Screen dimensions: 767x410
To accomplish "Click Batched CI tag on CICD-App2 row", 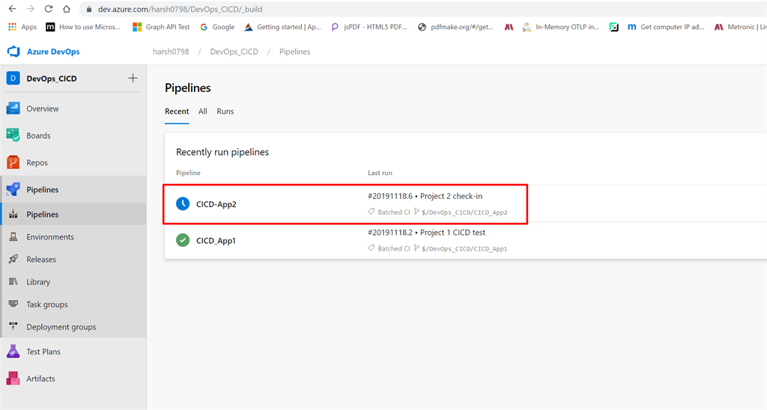I will click(389, 212).
